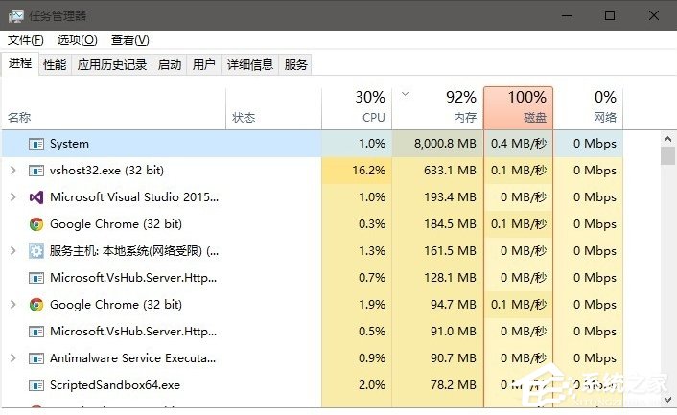Viewport: 677px width, 415px height.
Task: Click the ScriptedSandbox64.exe process icon
Action: click(36, 385)
